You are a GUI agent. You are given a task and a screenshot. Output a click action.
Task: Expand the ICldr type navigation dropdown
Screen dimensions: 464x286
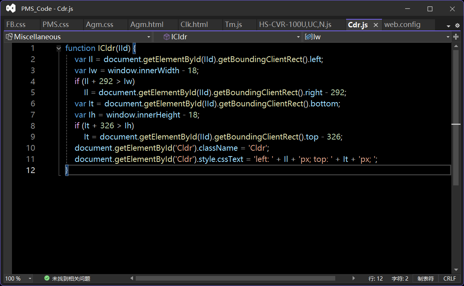[298, 37]
